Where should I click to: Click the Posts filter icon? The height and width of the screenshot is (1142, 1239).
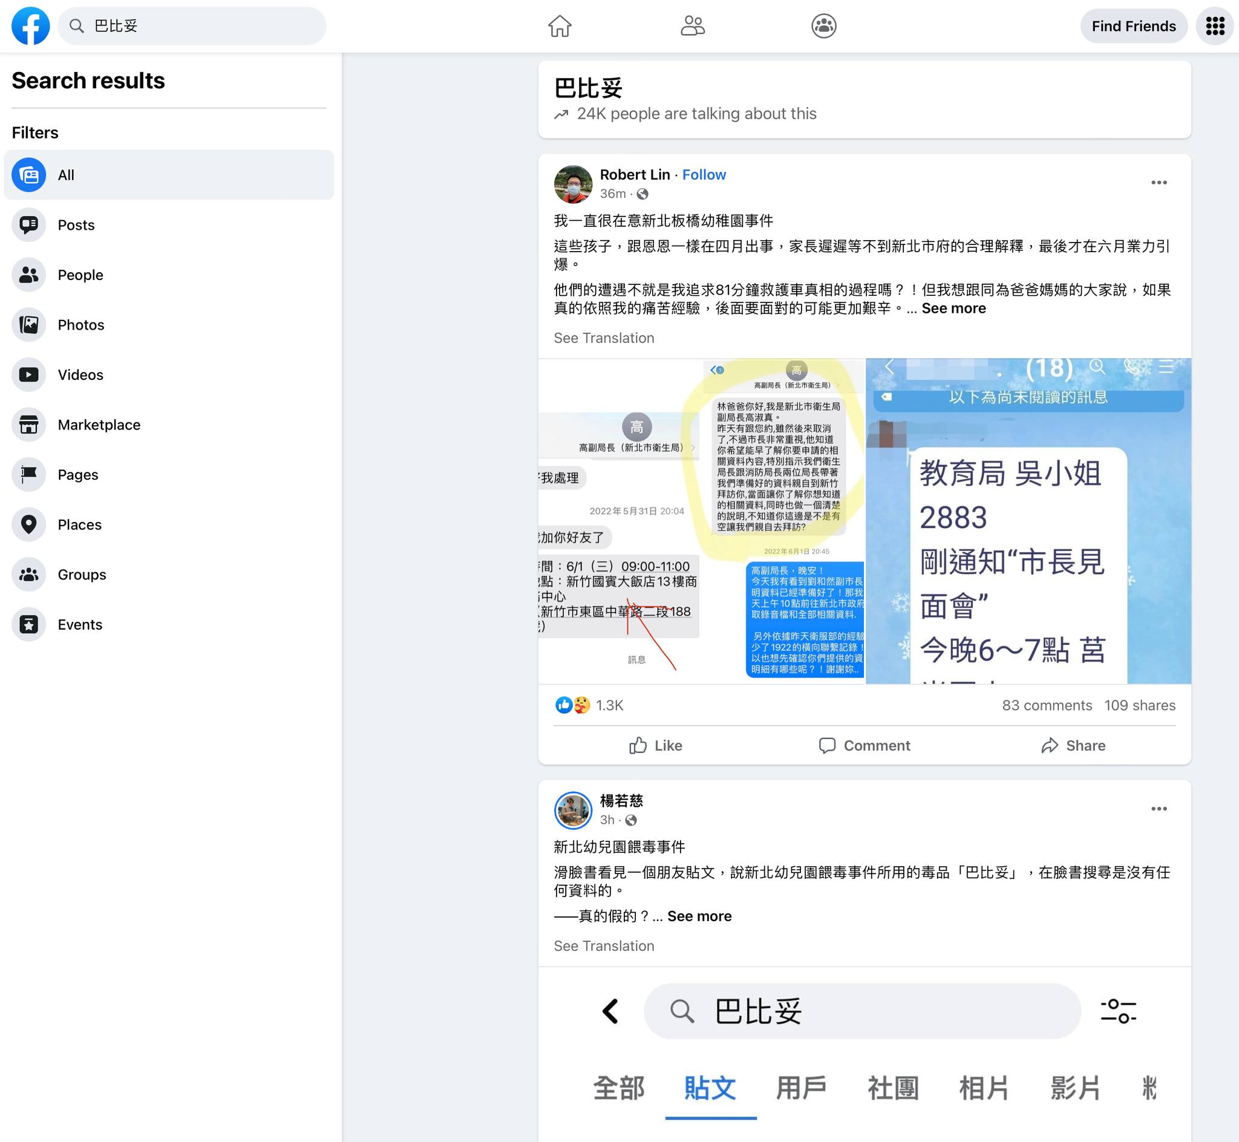click(x=28, y=225)
